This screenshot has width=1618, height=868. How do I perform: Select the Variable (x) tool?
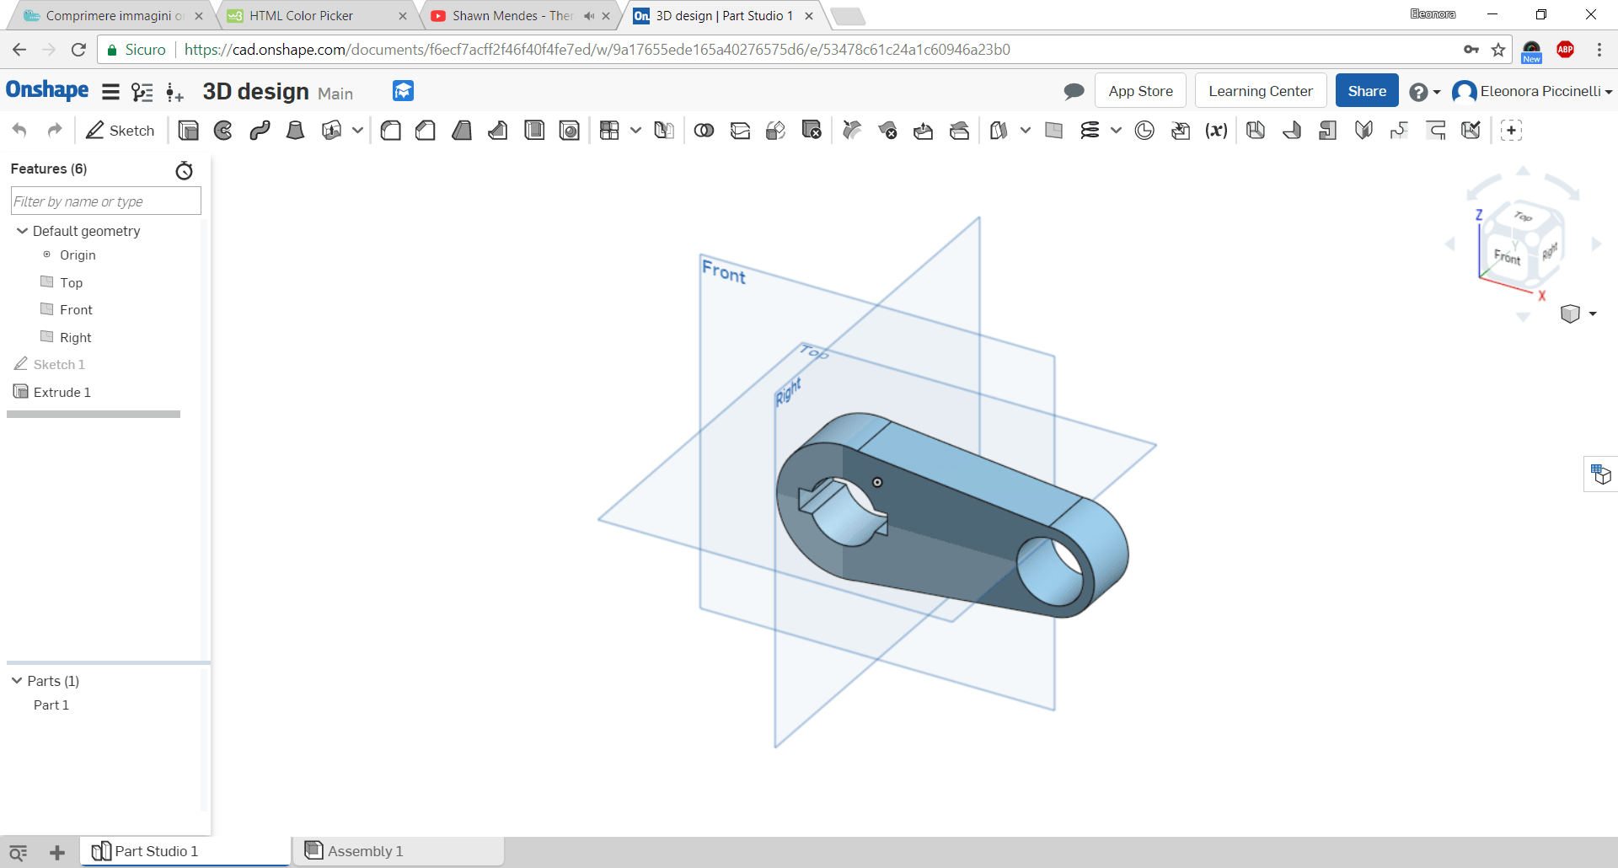(x=1216, y=131)
